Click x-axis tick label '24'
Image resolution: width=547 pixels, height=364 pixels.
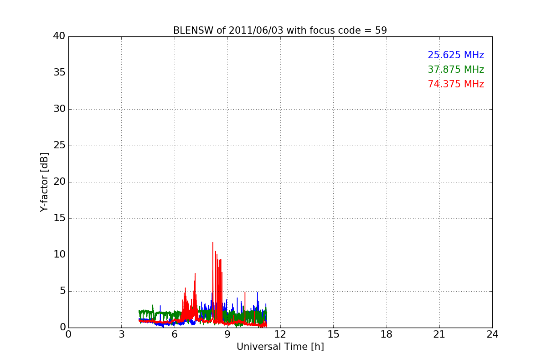[492, 334]
